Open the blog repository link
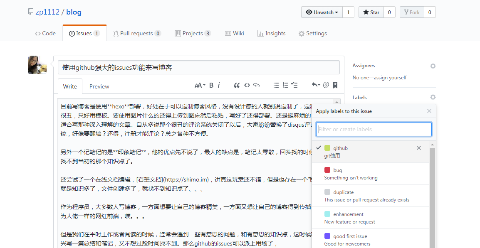The image size is (480, 248). [x=74, y=12]
